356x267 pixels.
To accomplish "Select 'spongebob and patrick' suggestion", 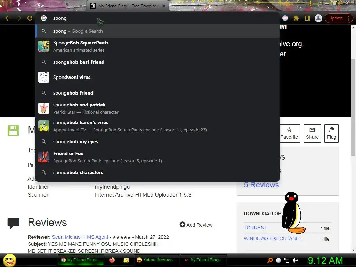I will [x=157, y=108].
